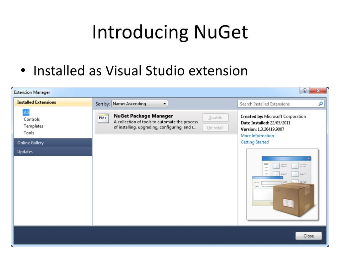Click the help question mark button
Screen dimensions: 340x255
305,91
